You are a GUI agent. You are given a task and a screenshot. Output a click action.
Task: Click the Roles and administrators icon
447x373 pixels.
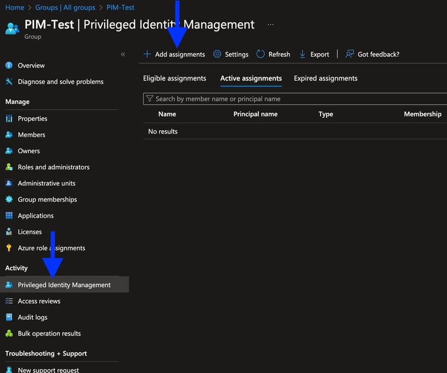coord(9,167)
